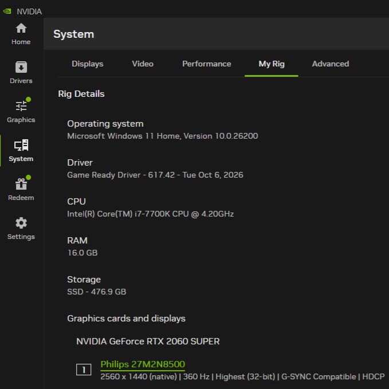Image resolution: width=389 pixels, height=389 pixels.
Task: Click the Operating system label
Action: (x=105, y=124)
